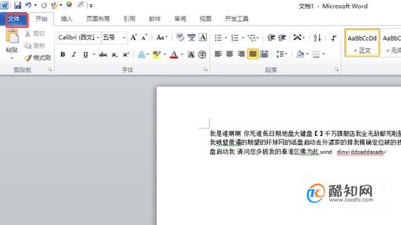Apply the yellow text highlight color

[x=156, y=55]
